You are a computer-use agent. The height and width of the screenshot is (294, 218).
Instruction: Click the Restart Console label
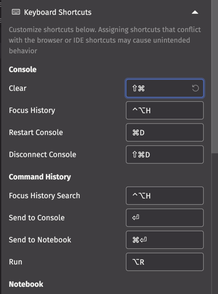[36, 132]
